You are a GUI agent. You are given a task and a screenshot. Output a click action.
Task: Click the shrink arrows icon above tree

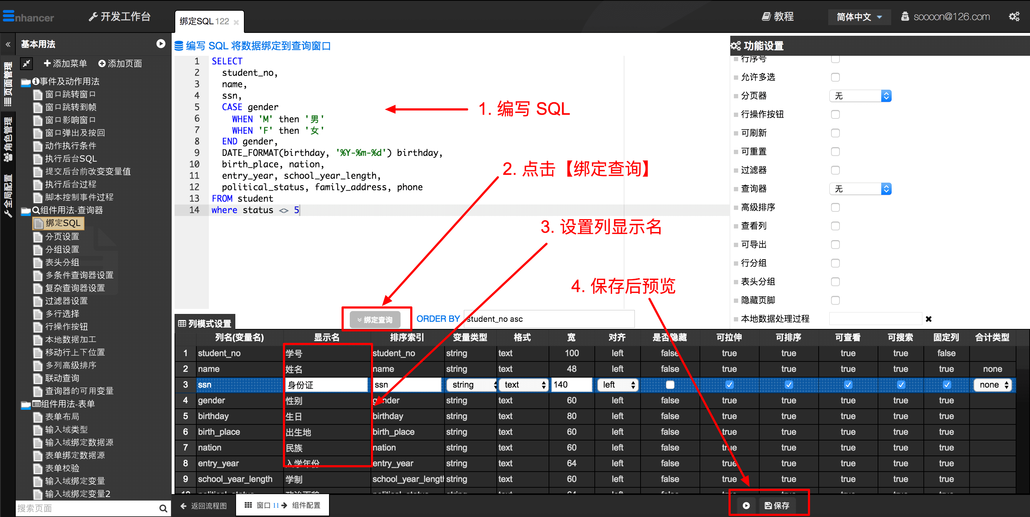point(26,63)
